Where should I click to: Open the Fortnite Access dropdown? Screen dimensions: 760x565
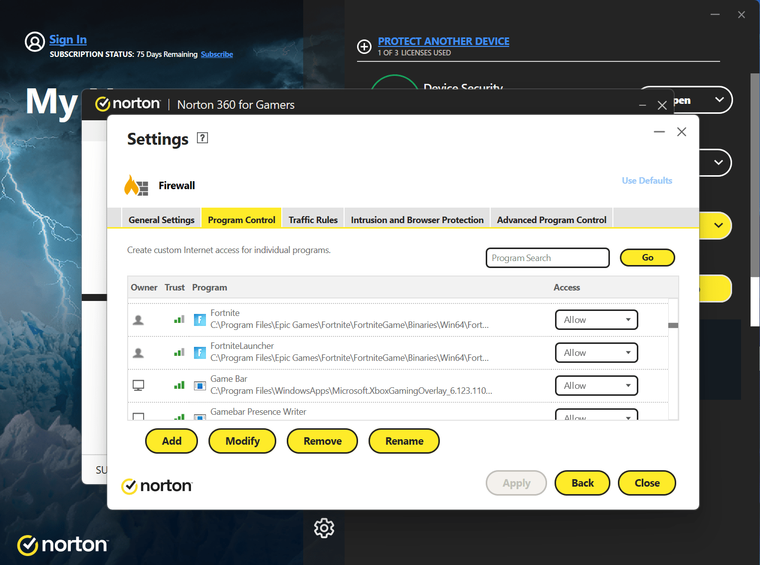(x=596, y=320)
